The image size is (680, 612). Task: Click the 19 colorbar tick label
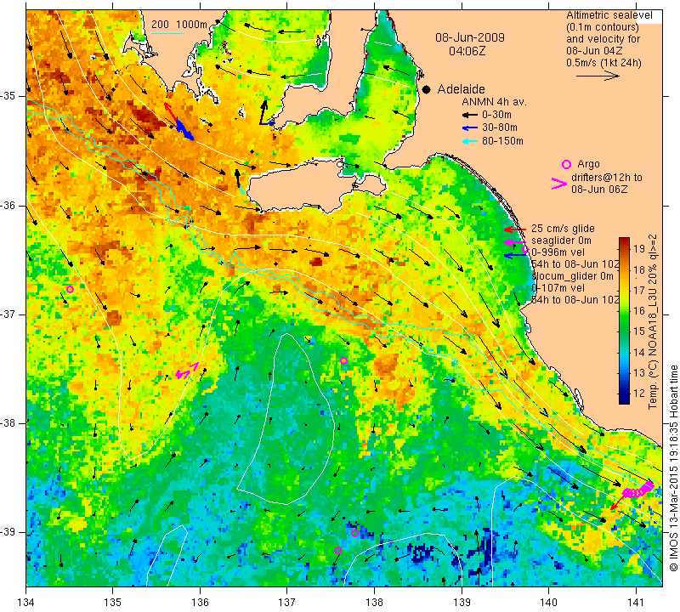(639, 248)
